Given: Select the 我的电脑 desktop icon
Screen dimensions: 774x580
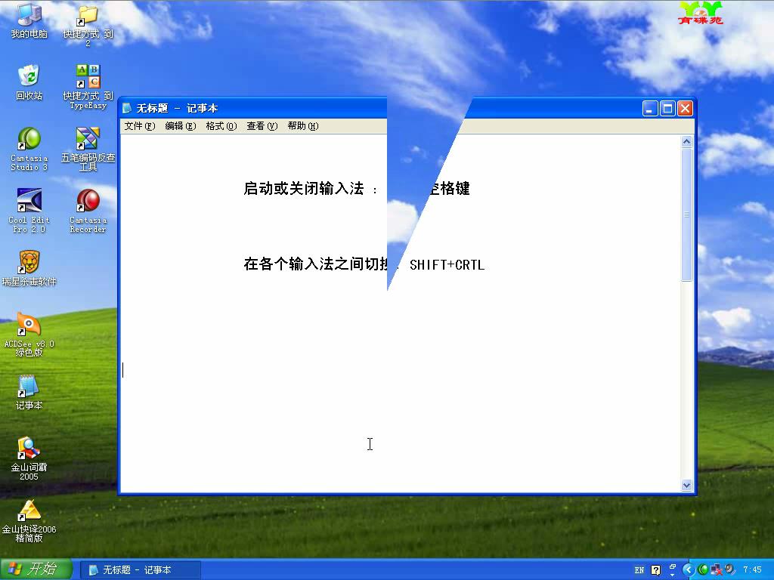Looking at the screenshot, I should [x=29, y=20].
